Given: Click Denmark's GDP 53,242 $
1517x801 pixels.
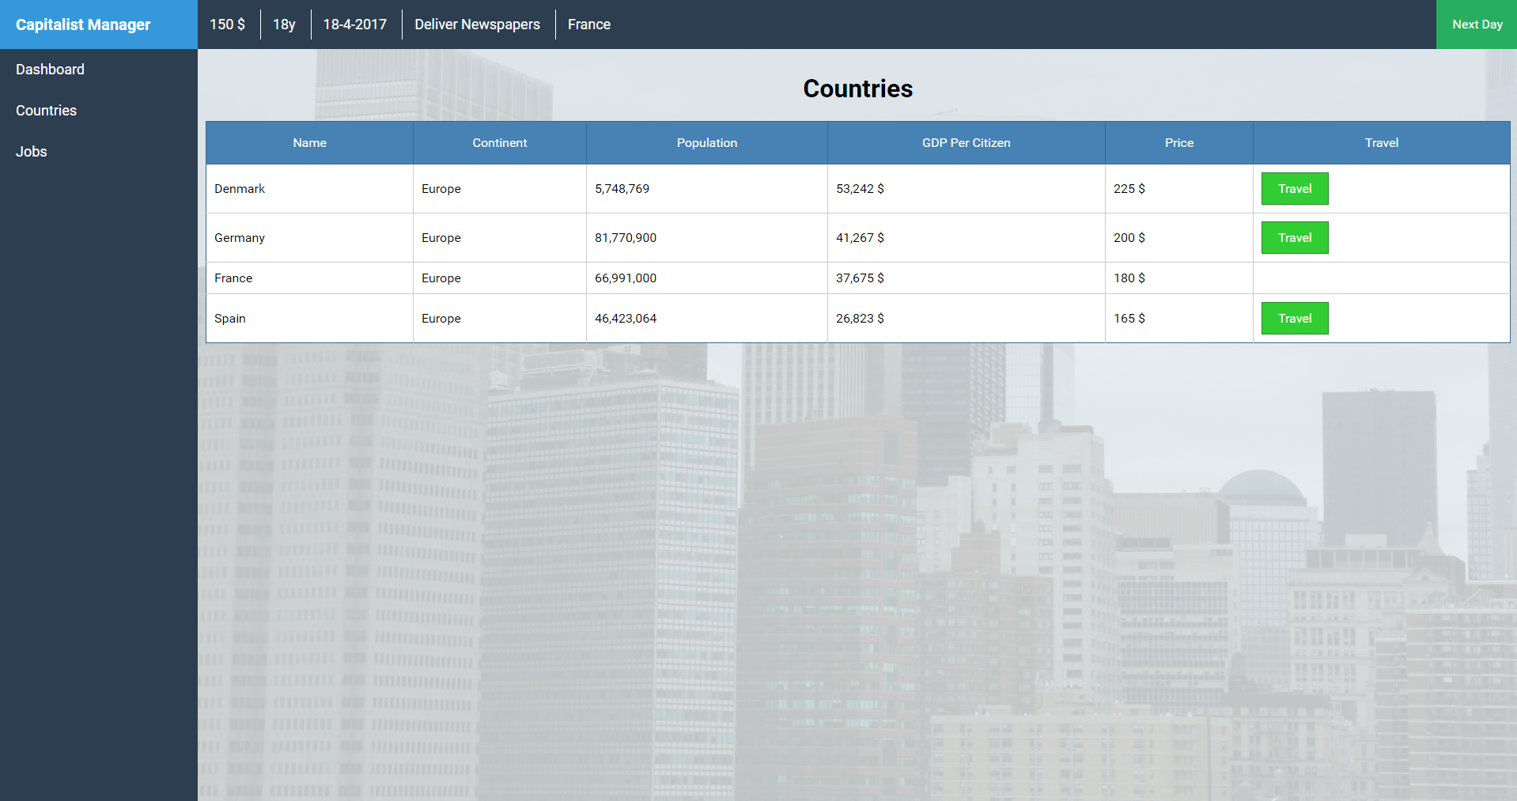Looking at the screenshot, I should point(861,189).
